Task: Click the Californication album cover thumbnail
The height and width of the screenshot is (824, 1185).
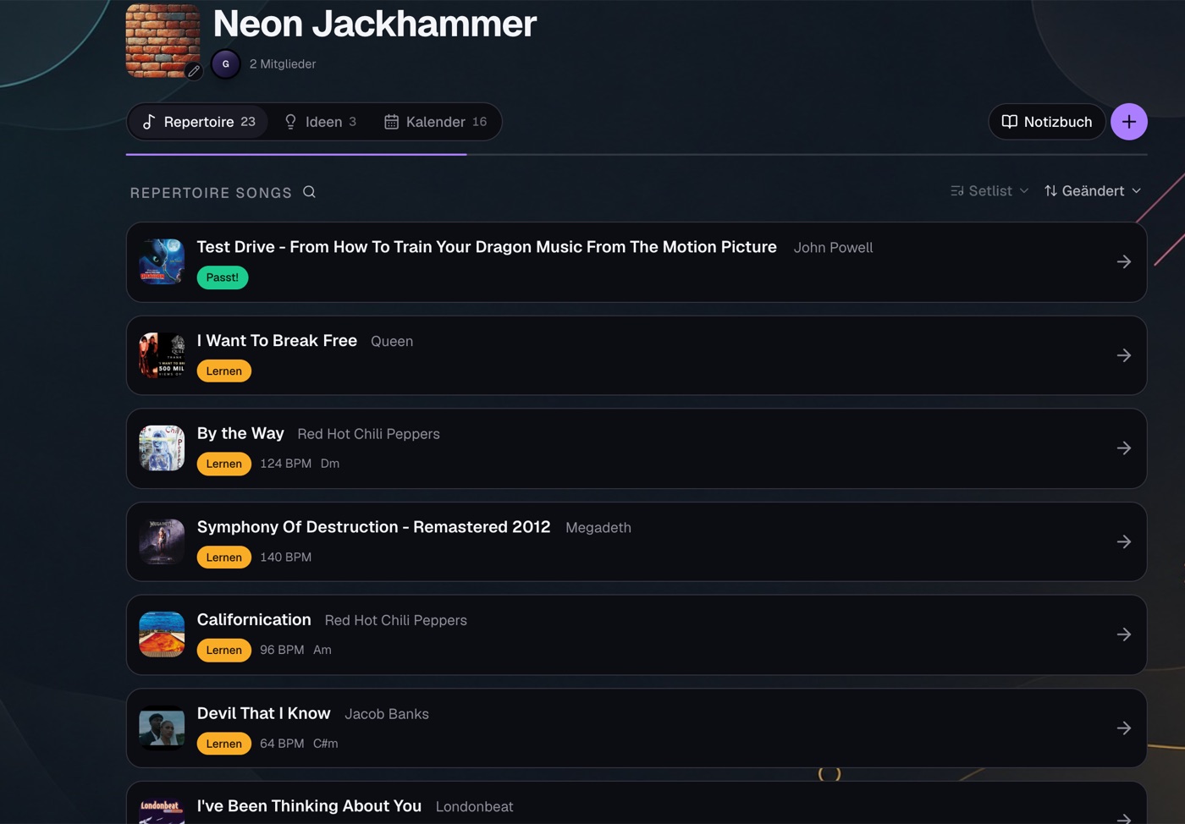Action: pos(162,634)
